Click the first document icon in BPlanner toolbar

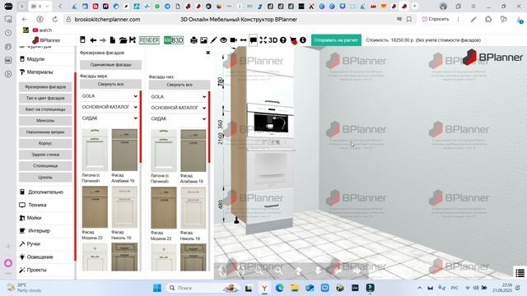82,39
